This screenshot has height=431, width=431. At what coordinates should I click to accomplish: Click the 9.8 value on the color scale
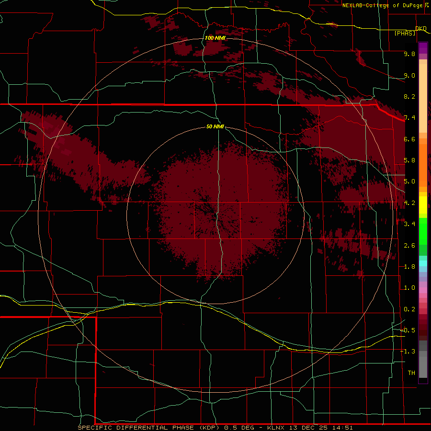[409, 54]
